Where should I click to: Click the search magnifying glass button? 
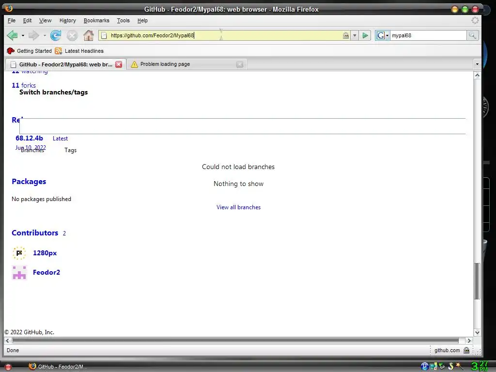[x=472, y=35]
